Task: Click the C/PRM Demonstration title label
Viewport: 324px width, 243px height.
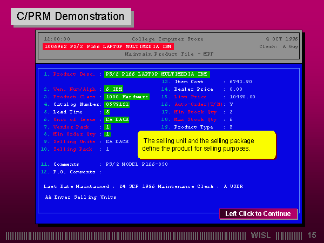Action: [71, 17]
